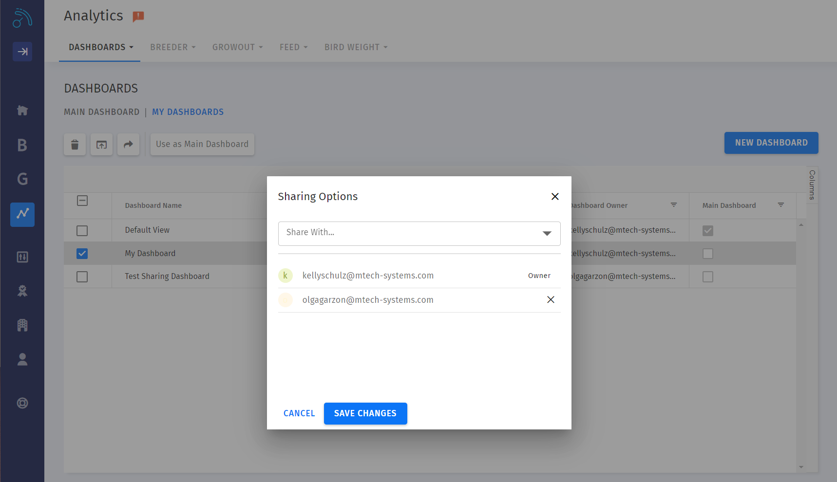This screenshot has width=837, height=482.
Task: Click the open-in-window toolbar icon
Action: 101,145
